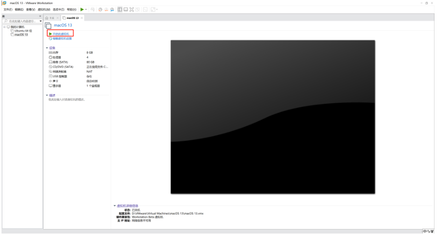Collapse the 我的计算机 tree node
Viewport: 437px width, 234px height.
tap(5, 27)
